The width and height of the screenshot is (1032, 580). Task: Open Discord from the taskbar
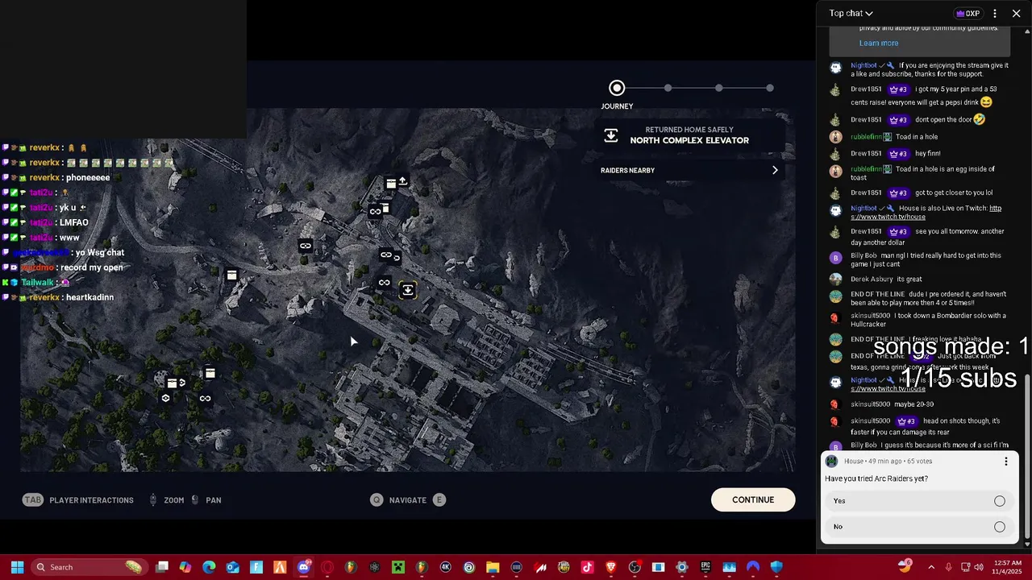pos(304,567)
